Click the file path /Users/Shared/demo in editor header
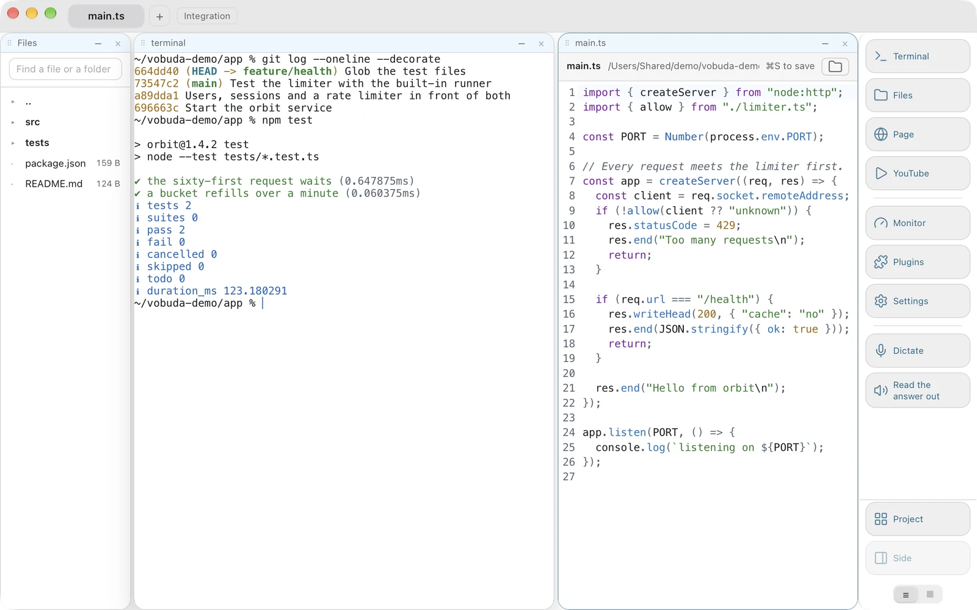The height and width of the screenshot is (610, 977). [684, 66]
